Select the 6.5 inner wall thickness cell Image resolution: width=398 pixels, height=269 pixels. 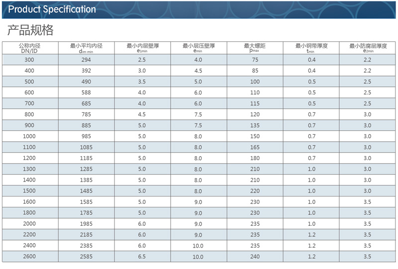(142, 257)
